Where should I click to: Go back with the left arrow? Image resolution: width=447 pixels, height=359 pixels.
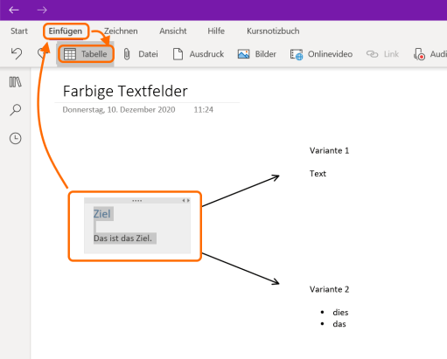coord(14,10)
